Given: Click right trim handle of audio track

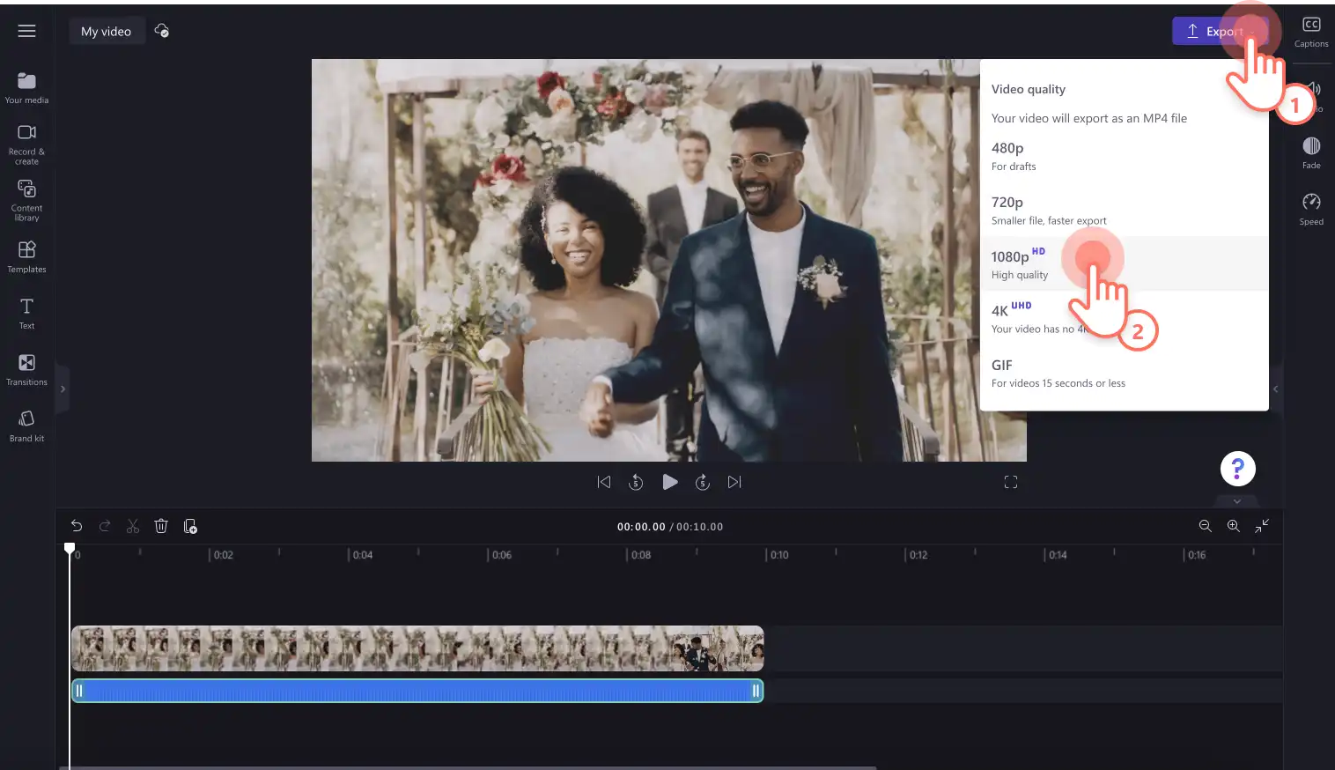Looking at the screenshot, I should pyautogui.click(x=756, y=691).
